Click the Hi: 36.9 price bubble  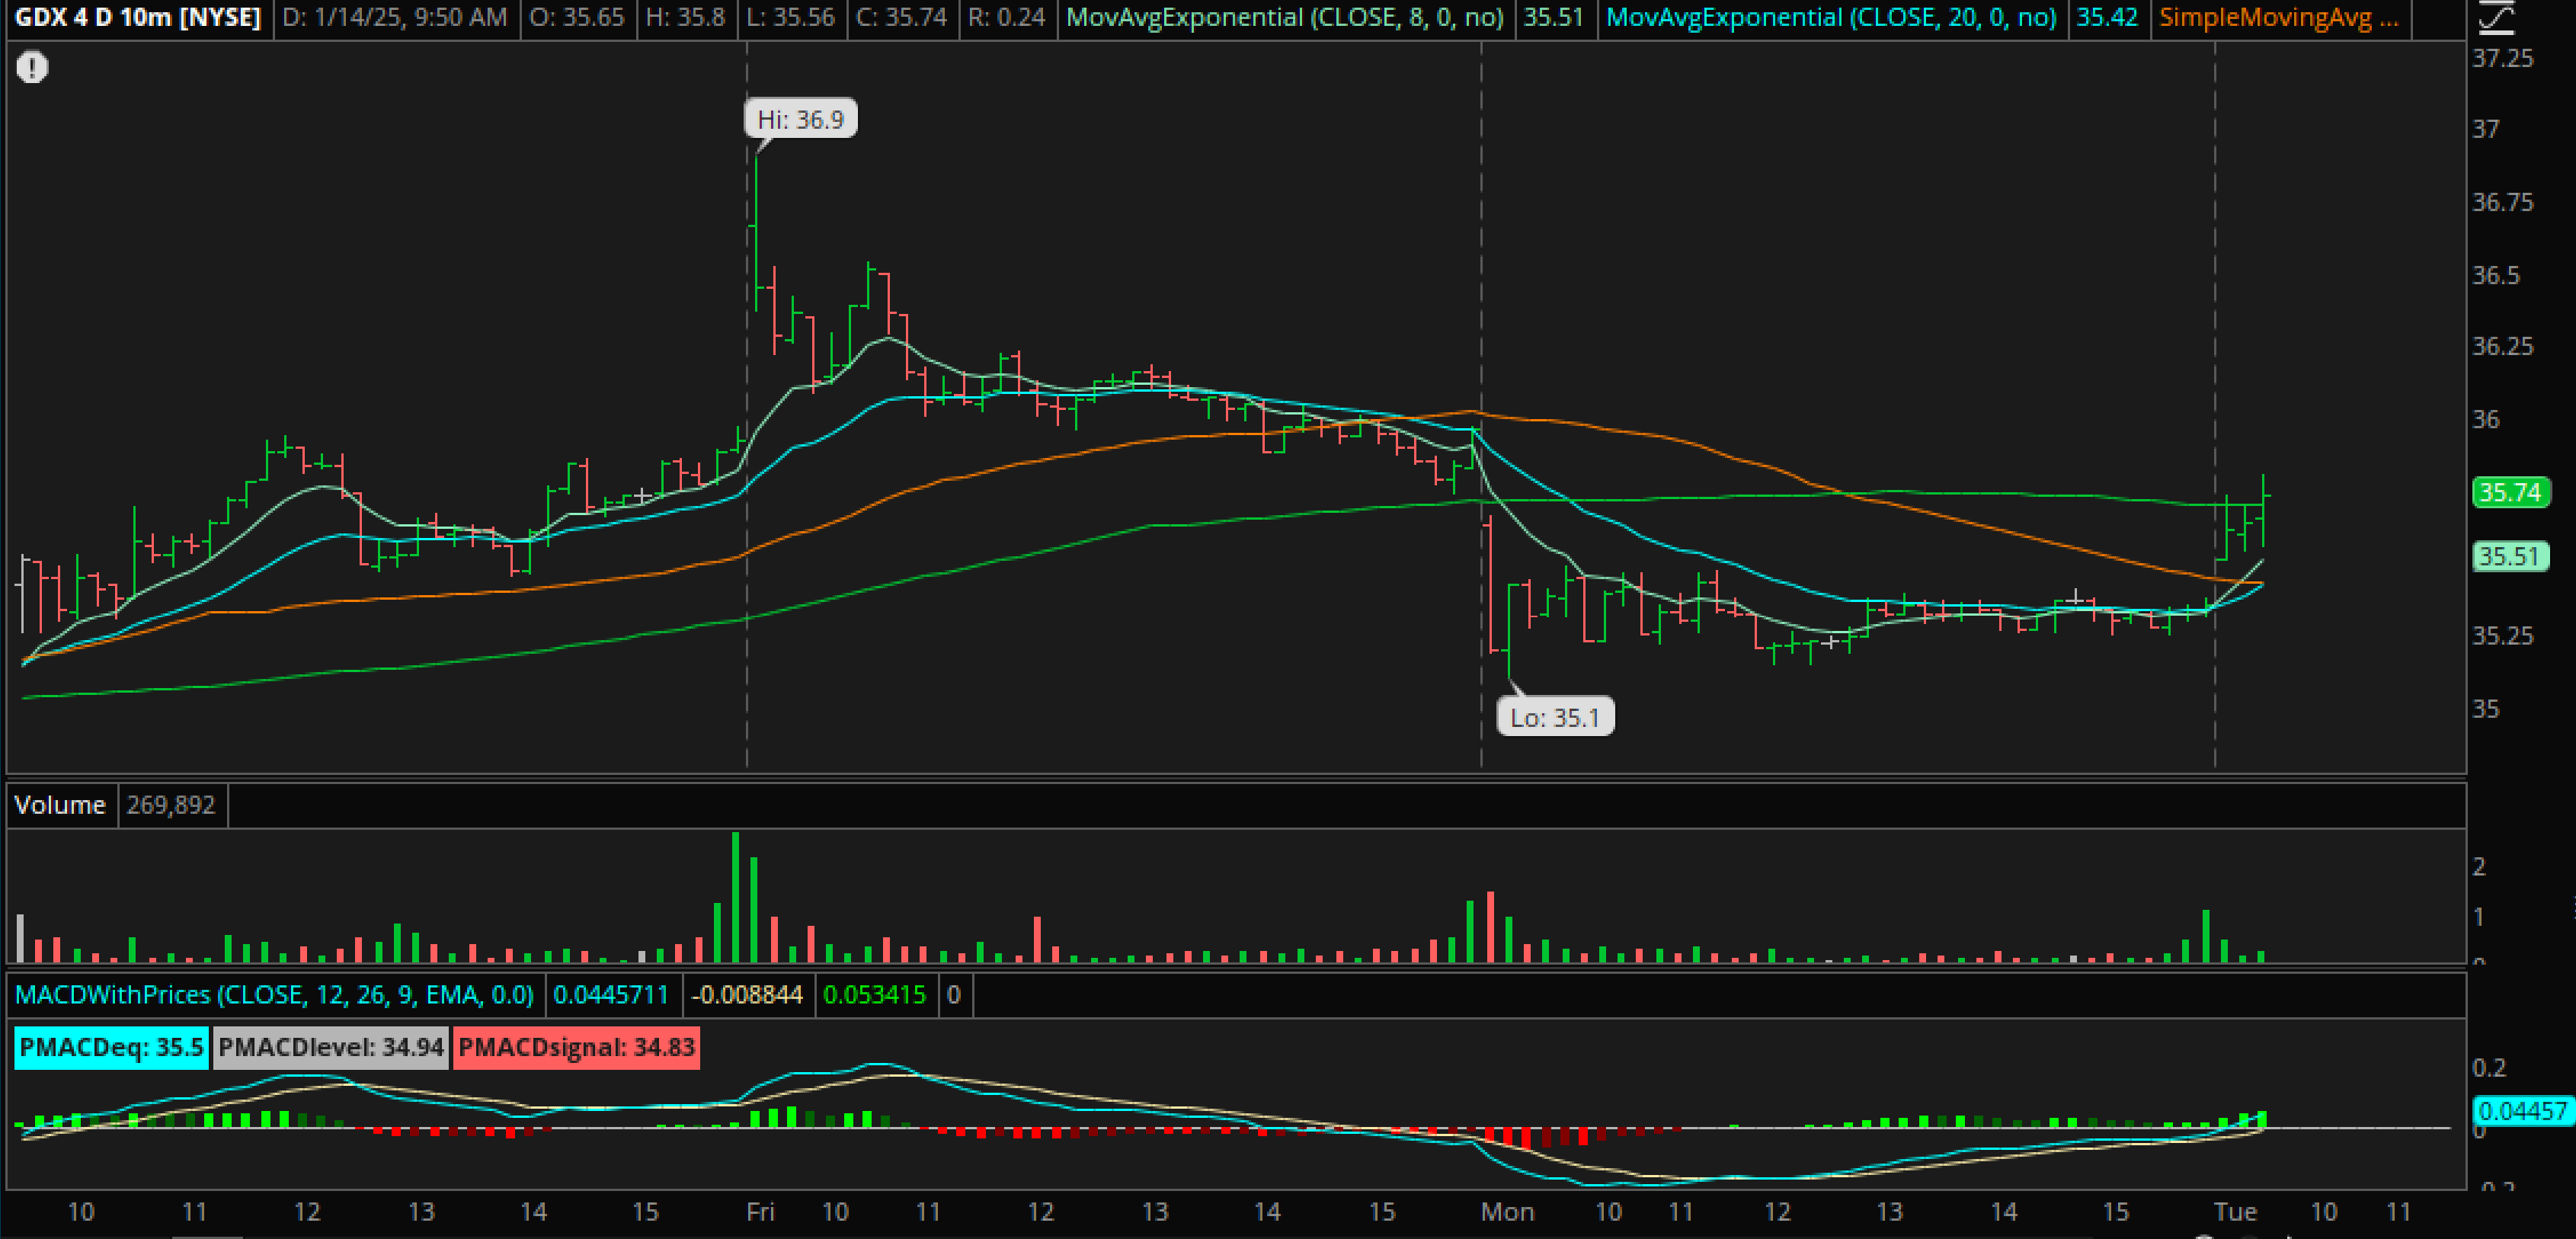(800, 120)
